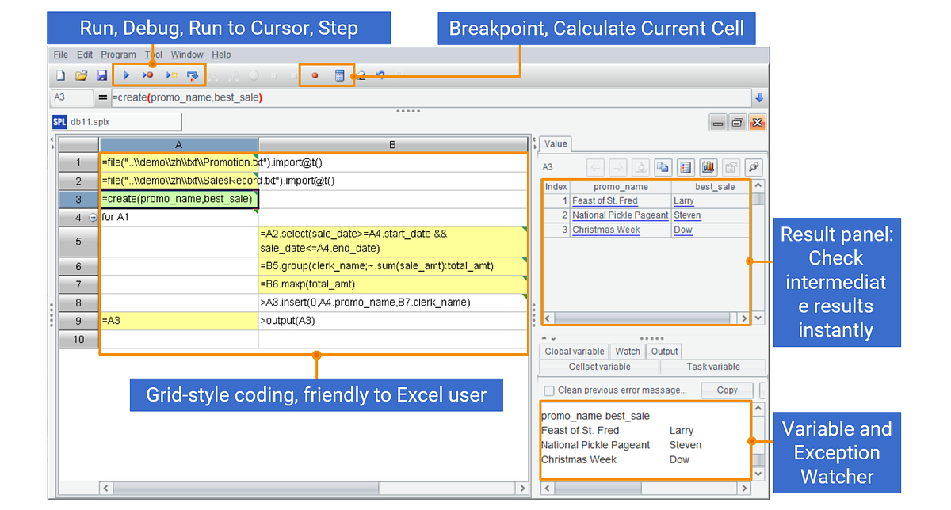951x510 pixels.
Task: Switch to the Watch tab
Action: pos(627,351)
